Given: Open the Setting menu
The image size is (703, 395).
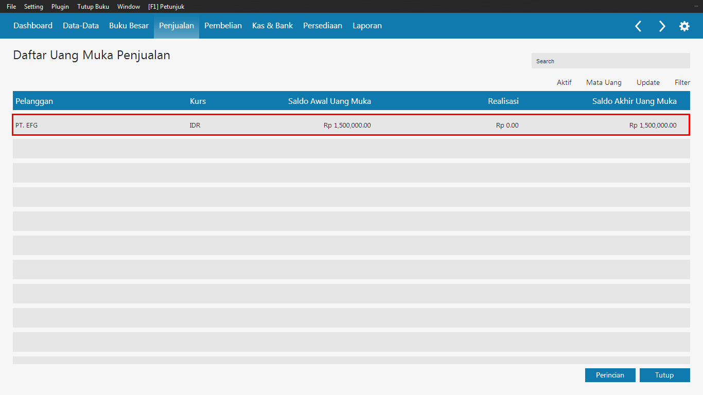Looking at the screenshot, I should [33, 7].
